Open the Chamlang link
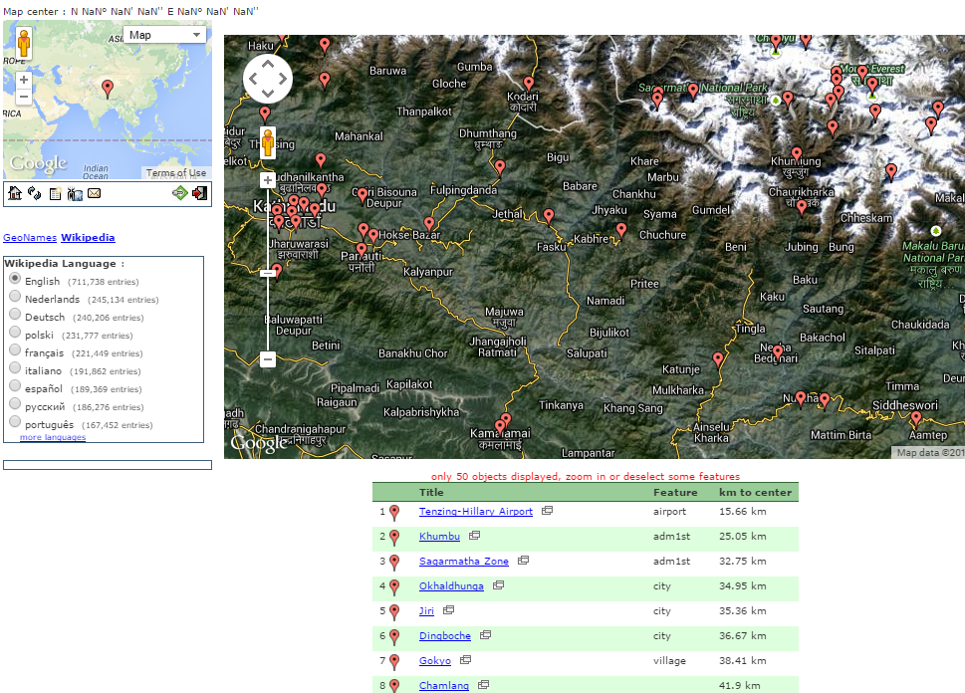965x693 pixels. [444, 685]
